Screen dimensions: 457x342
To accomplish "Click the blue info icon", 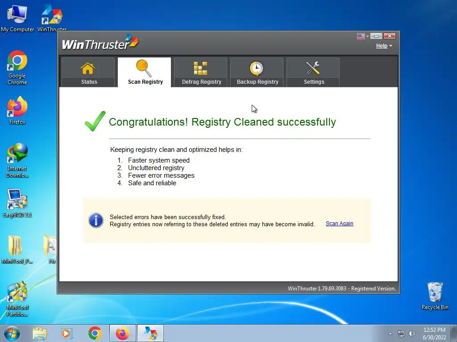I will click(96, 220).
